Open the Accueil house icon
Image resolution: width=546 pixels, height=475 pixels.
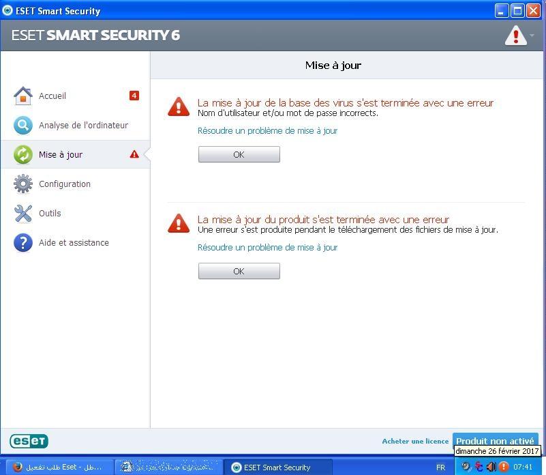23,96
